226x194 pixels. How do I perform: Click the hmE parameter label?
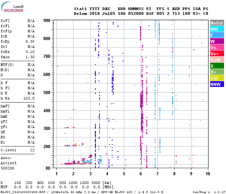pyautogui.click(x=4, y=117)
